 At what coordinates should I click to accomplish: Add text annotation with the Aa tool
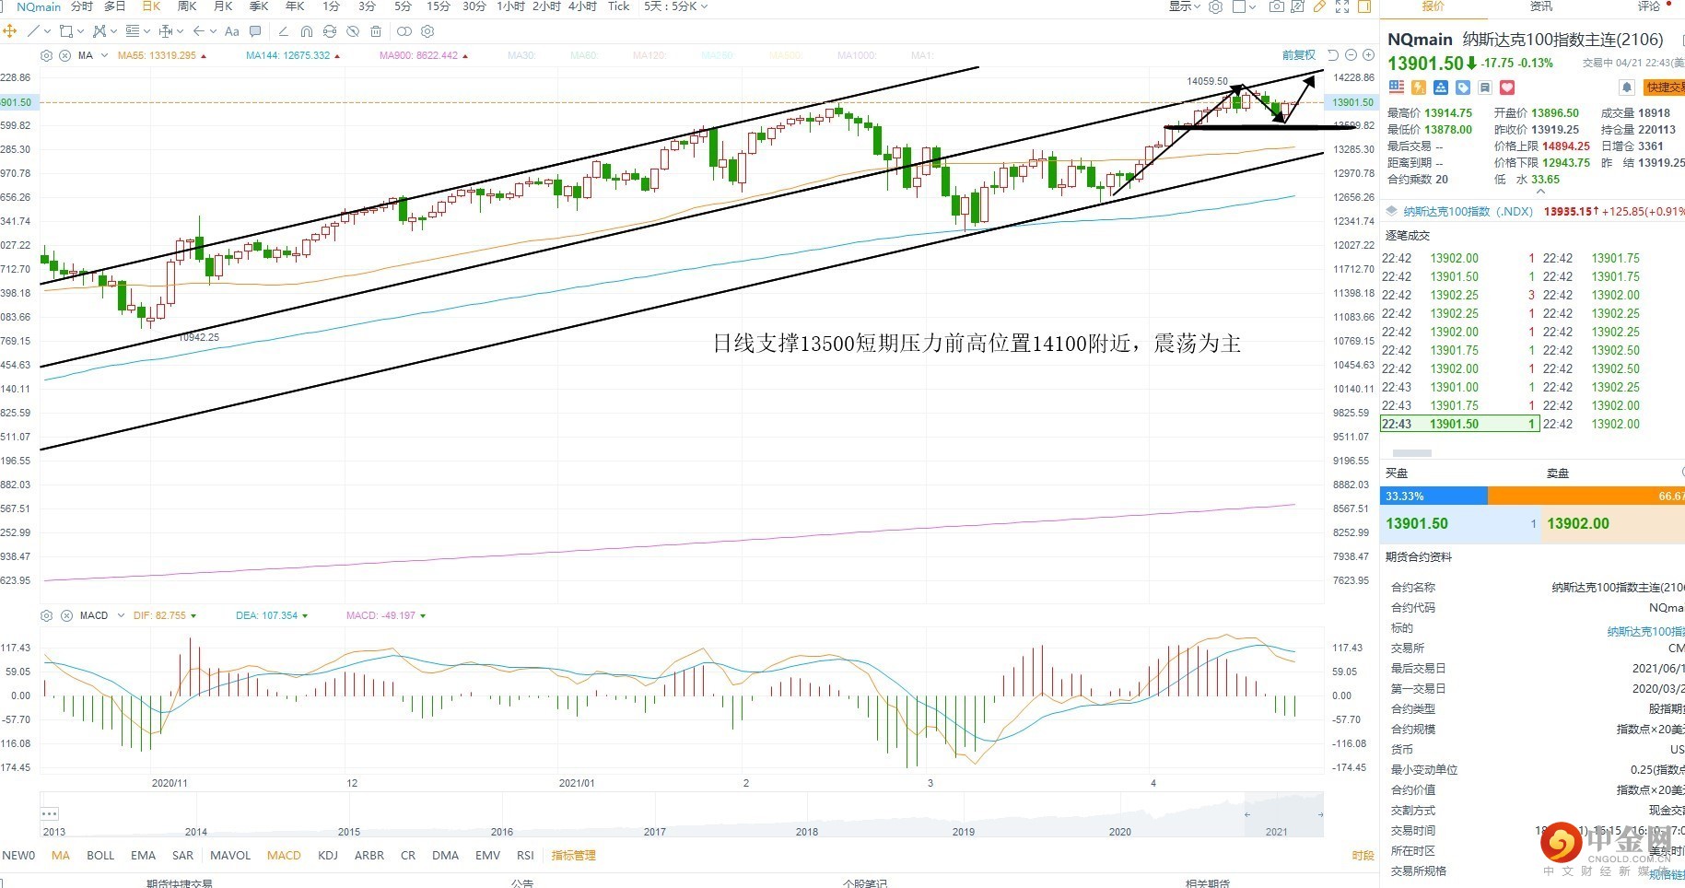(232, 31)
